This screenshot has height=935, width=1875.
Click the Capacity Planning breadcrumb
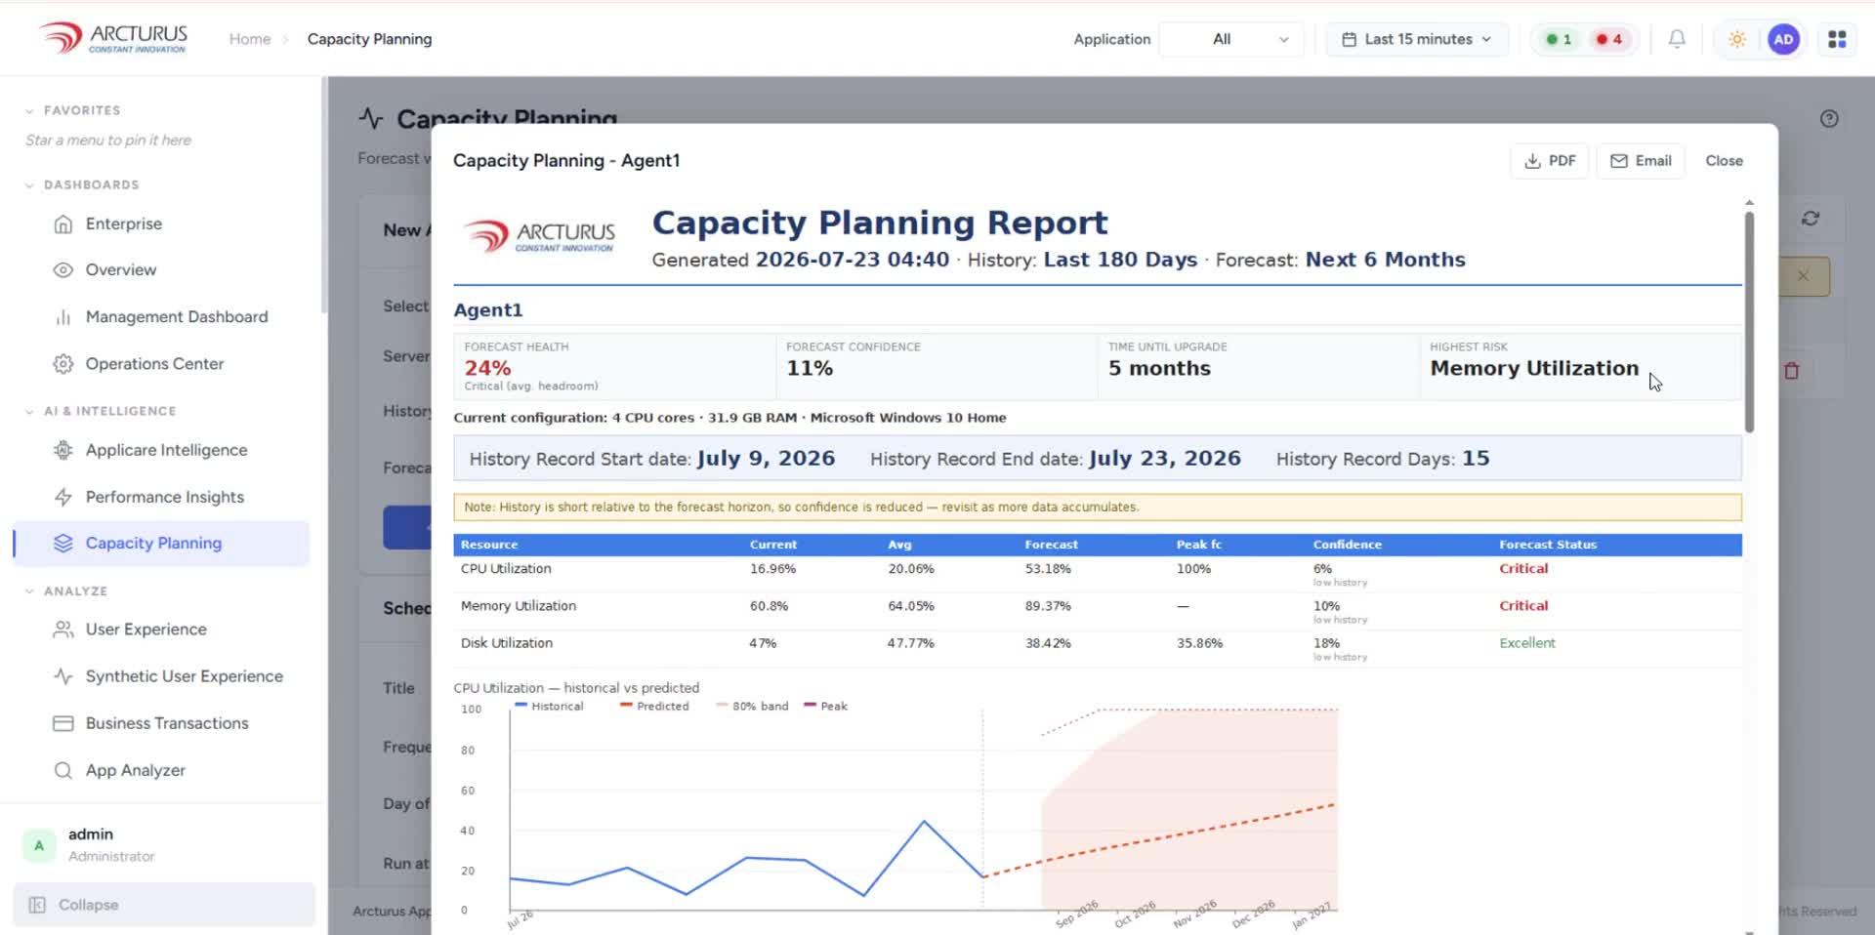click(369, 39)
